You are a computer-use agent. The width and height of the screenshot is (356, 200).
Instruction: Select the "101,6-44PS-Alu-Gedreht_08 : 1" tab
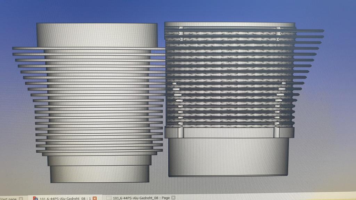(65, 198)
